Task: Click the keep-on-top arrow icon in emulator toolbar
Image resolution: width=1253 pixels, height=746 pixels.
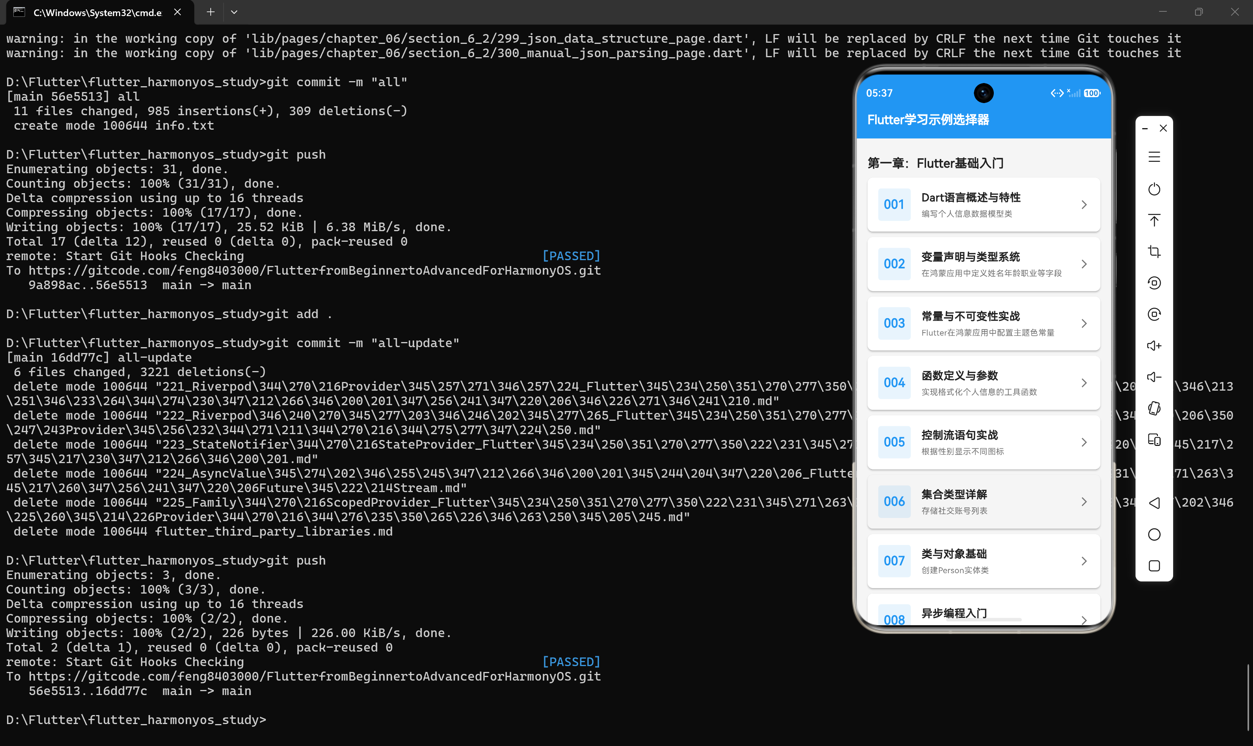Action: [1154, 220]
